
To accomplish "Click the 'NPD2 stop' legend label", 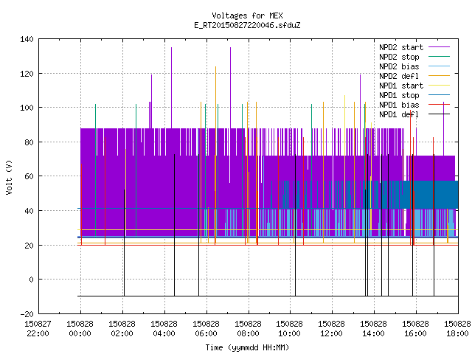I will [399, 57].
